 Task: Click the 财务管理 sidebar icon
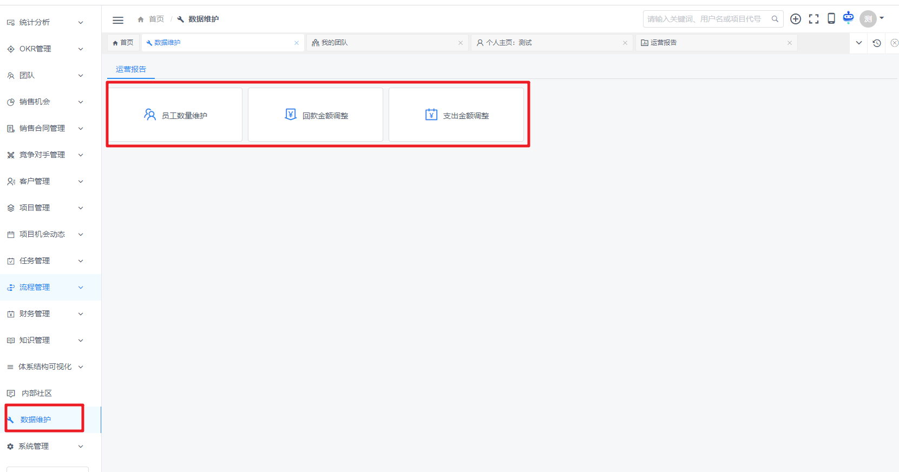(11, 314)
